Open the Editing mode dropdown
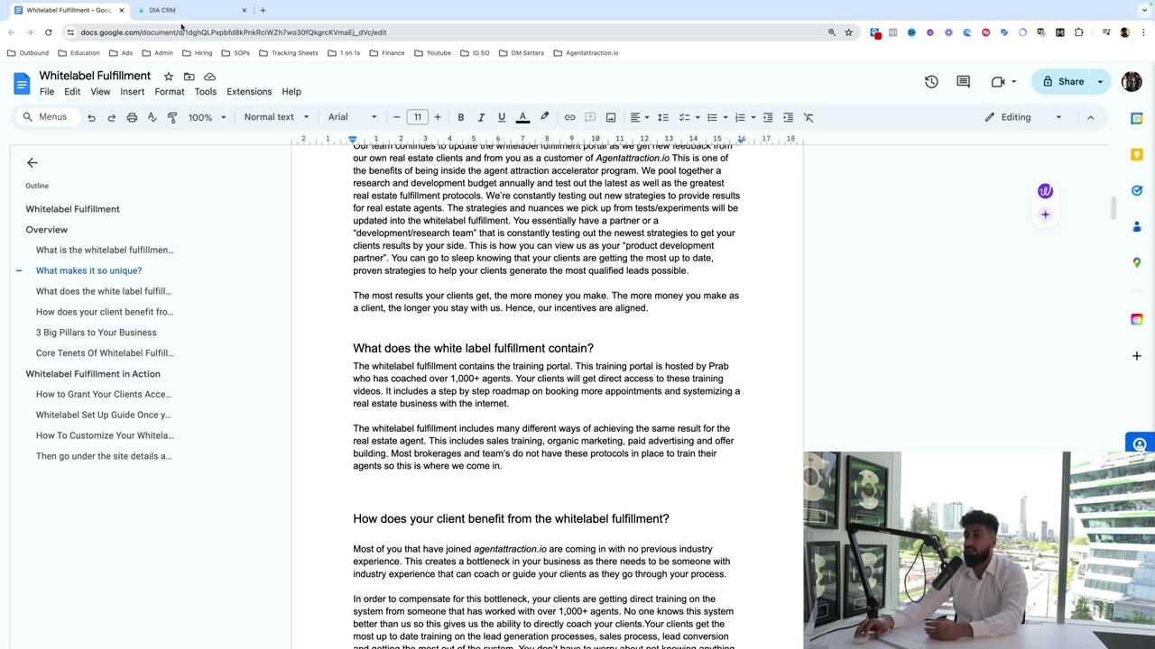This screenshot has width=1155, height=649. pyautogui.click(x=1023, y=117)
